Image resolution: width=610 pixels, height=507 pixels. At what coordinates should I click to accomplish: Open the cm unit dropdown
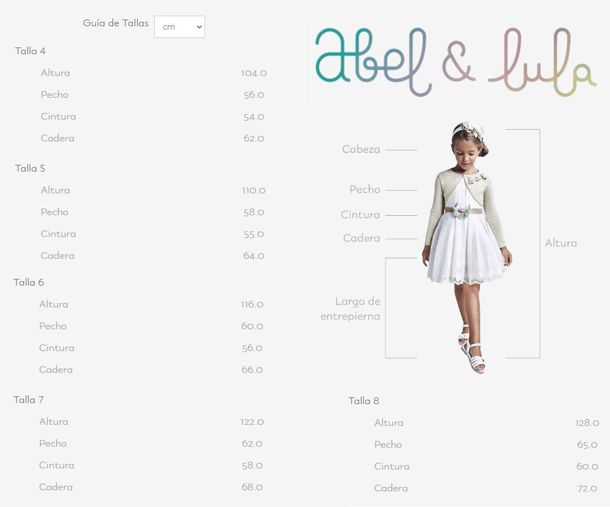click(x=179, y=27)
